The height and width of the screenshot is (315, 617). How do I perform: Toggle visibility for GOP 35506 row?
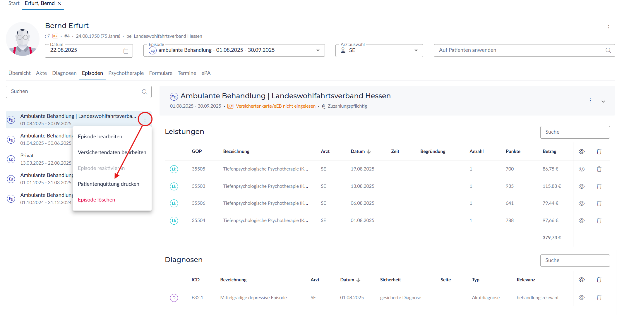[x=581, y=203]
